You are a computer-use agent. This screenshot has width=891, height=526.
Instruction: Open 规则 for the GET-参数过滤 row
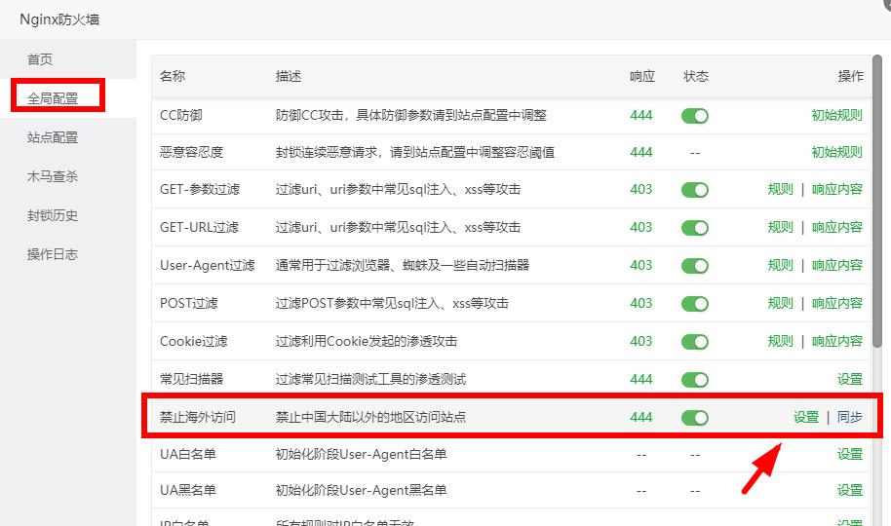[780, 189]
